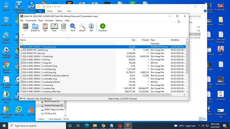Open Microsoft Edge from taskbar
This screenshot has width=230, height=129.
87,126
